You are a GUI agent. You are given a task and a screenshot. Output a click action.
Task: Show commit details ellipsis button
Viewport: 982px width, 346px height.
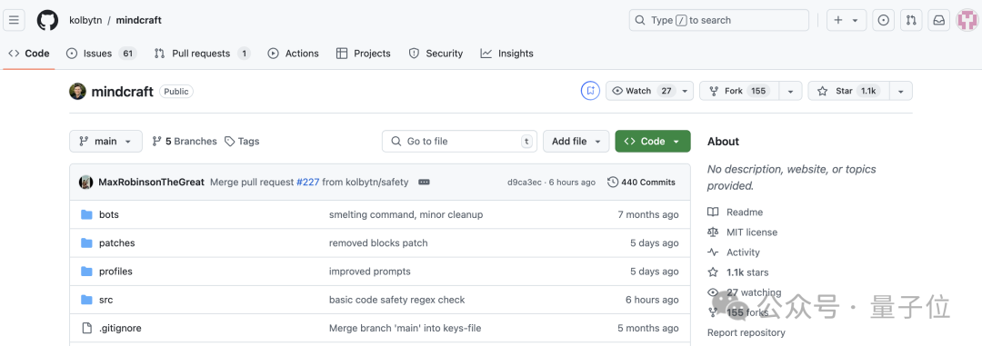424,182
